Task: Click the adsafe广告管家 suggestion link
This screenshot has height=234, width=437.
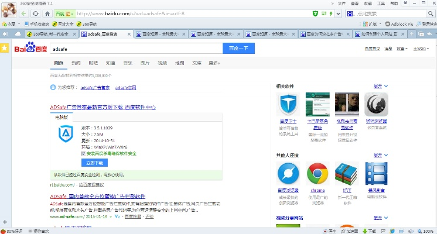Action: tap(95, 87)
